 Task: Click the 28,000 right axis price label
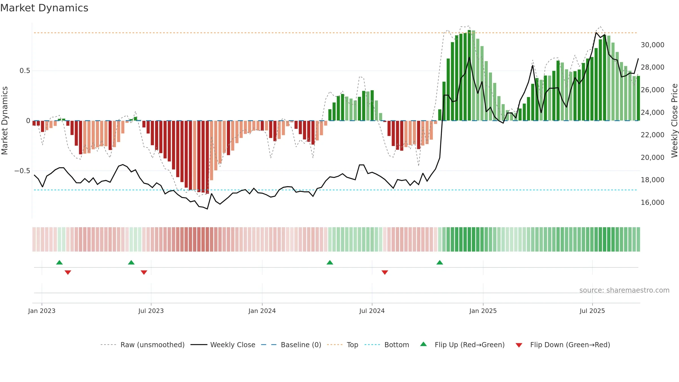coord(653,67)
